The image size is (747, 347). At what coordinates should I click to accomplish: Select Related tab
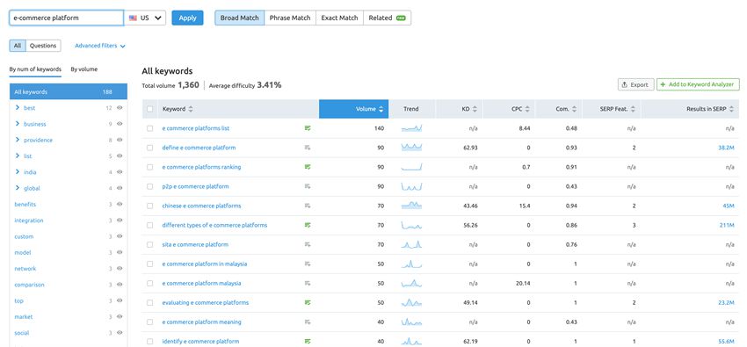click(387, 18)
